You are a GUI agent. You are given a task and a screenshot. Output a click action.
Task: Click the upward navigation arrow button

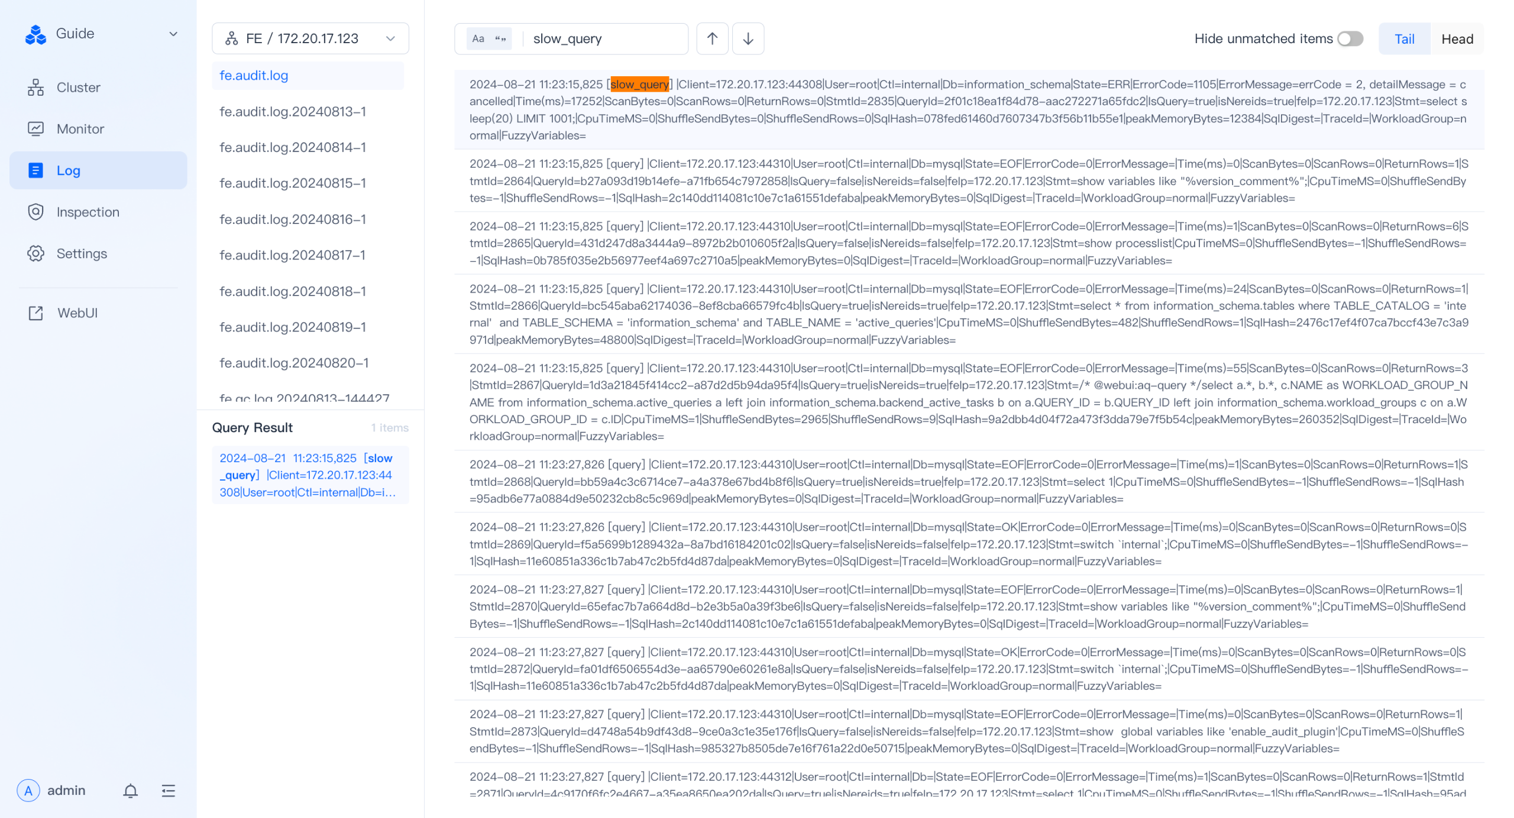[x=713, y=38]
